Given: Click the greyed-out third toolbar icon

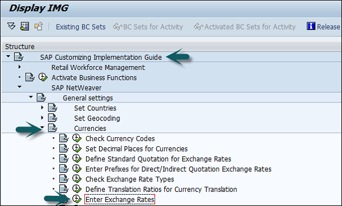Looking at the screenshot, I should tap(39, 27).
